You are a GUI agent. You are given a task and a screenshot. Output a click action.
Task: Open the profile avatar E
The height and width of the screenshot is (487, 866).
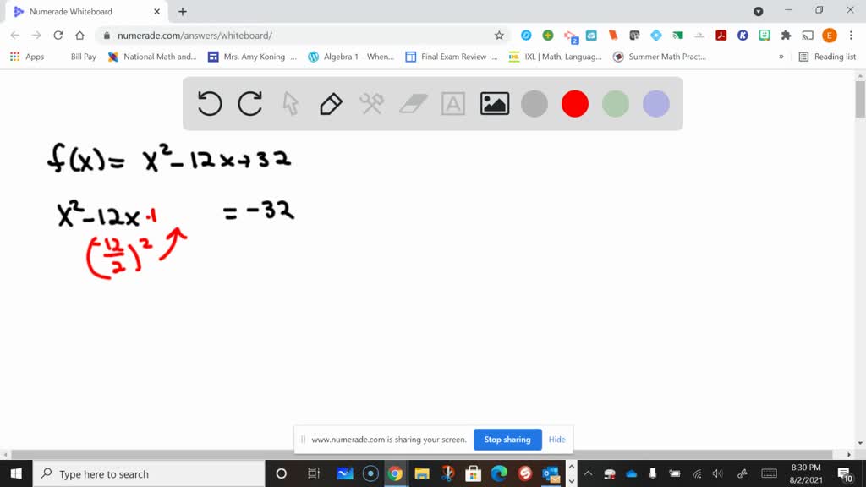click(830, 36)
